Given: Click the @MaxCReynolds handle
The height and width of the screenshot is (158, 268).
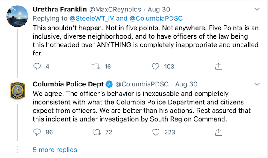Looking at the screenshot, I should (115, 9).
